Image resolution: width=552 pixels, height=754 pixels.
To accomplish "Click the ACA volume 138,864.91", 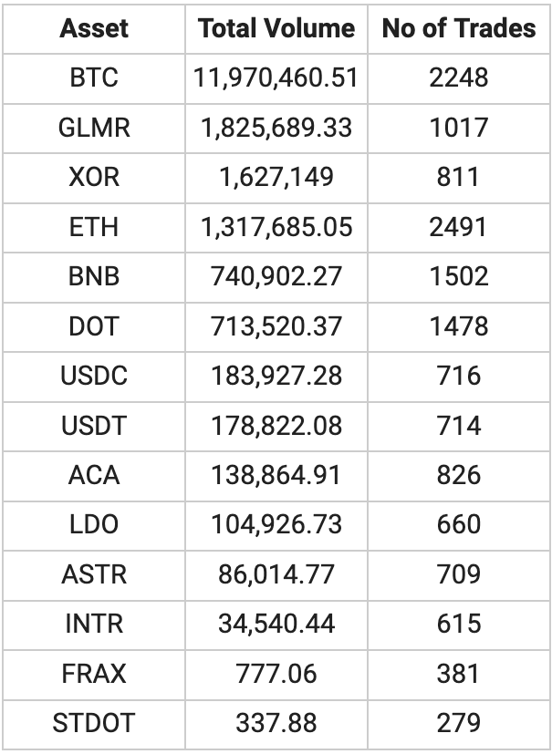I will pyautogui.click(x=276, y=475).
